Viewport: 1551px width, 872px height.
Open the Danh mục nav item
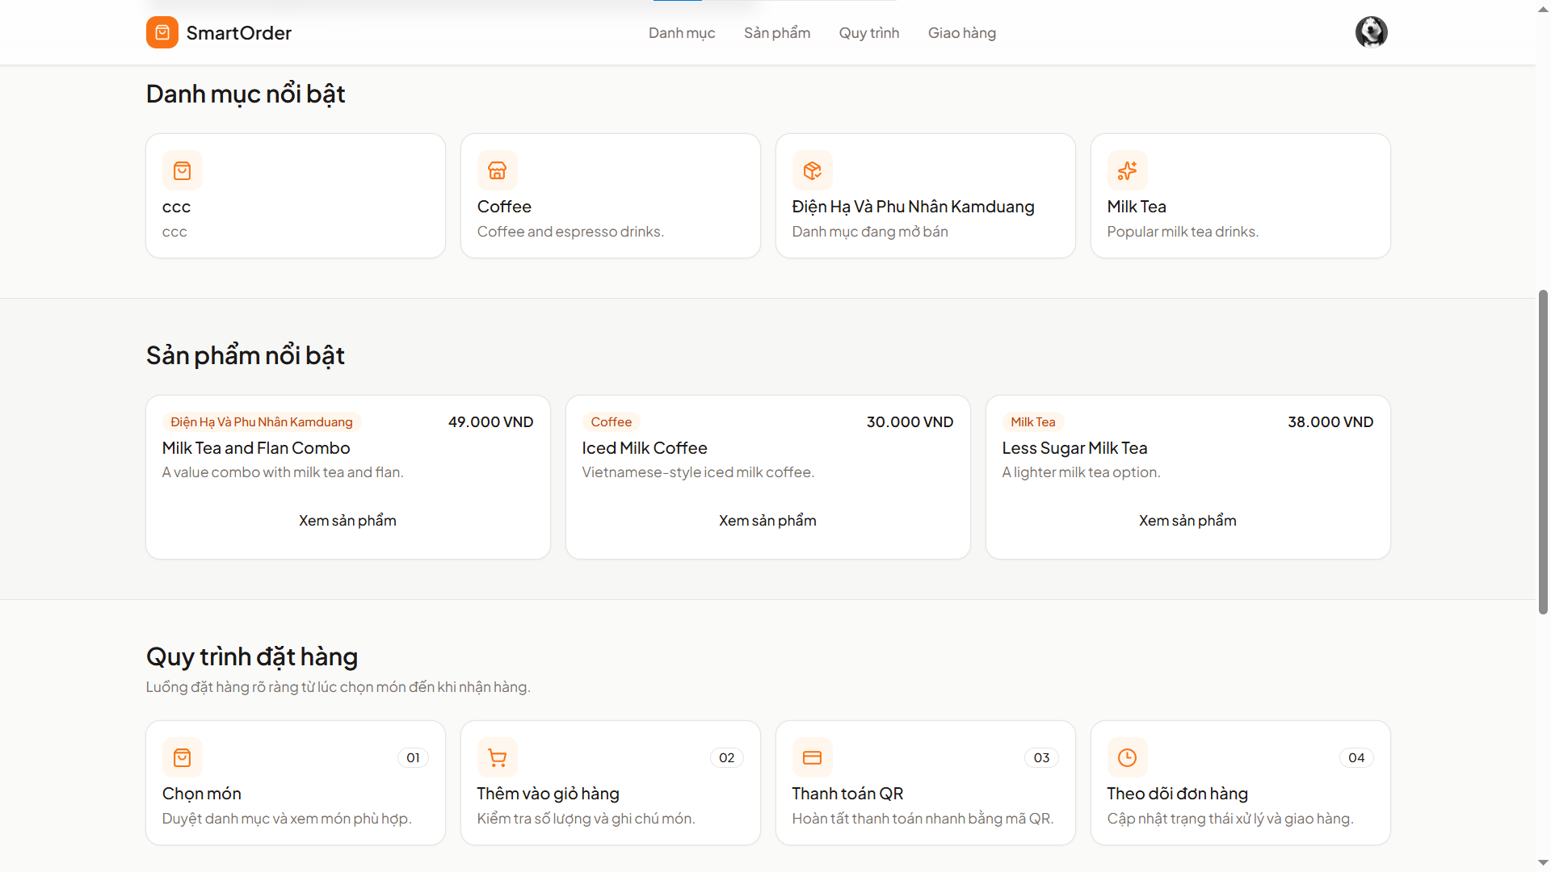tap(682, 33)
